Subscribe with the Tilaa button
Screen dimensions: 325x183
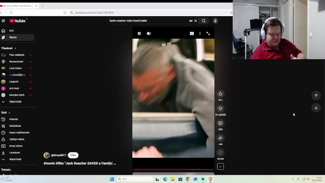pyautogui.click(x=73, y=155)
